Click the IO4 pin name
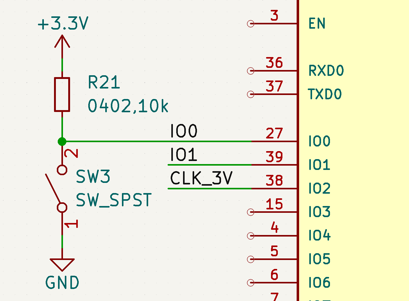409x301 pixels. [319, 236]
